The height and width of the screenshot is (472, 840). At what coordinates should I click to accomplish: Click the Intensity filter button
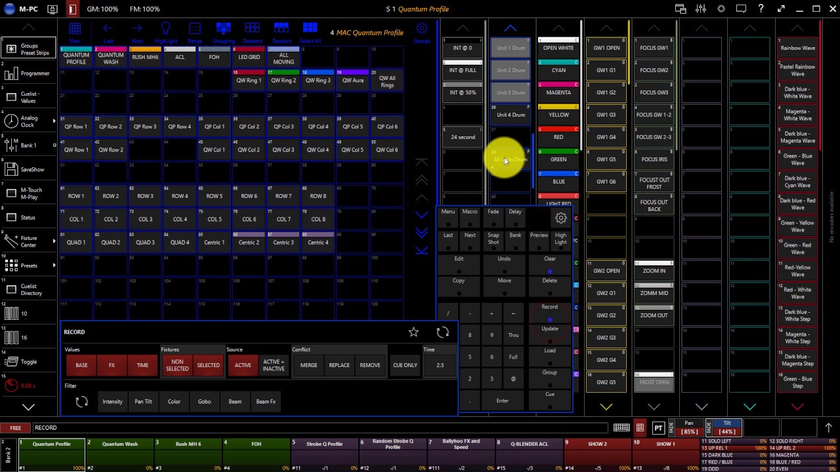click(112, 401)
